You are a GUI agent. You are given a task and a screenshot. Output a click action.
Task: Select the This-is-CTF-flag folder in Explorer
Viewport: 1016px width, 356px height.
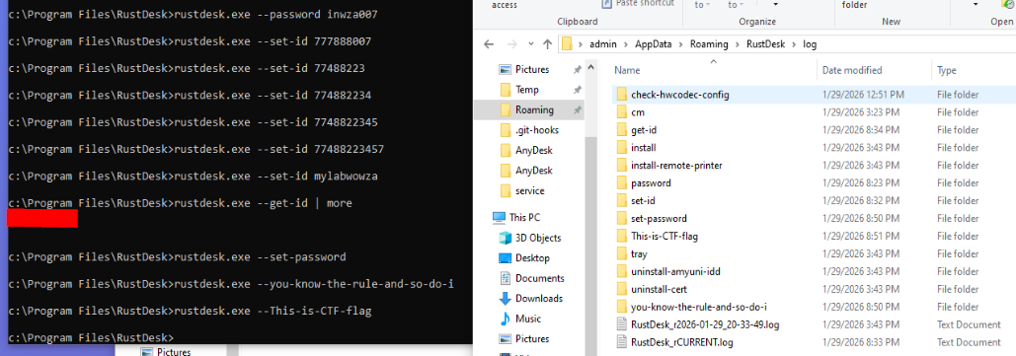tap(664, 237)
